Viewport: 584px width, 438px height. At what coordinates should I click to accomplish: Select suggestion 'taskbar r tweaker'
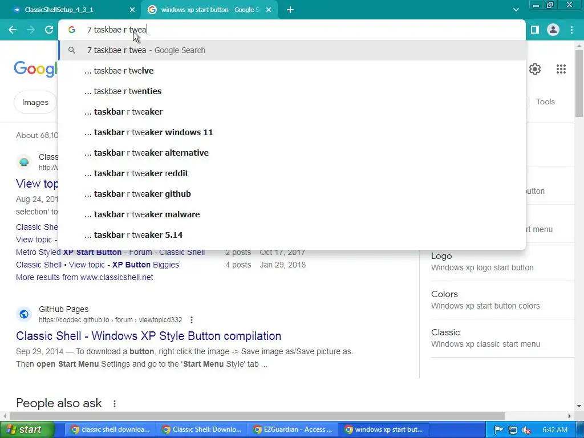(292, 112)
